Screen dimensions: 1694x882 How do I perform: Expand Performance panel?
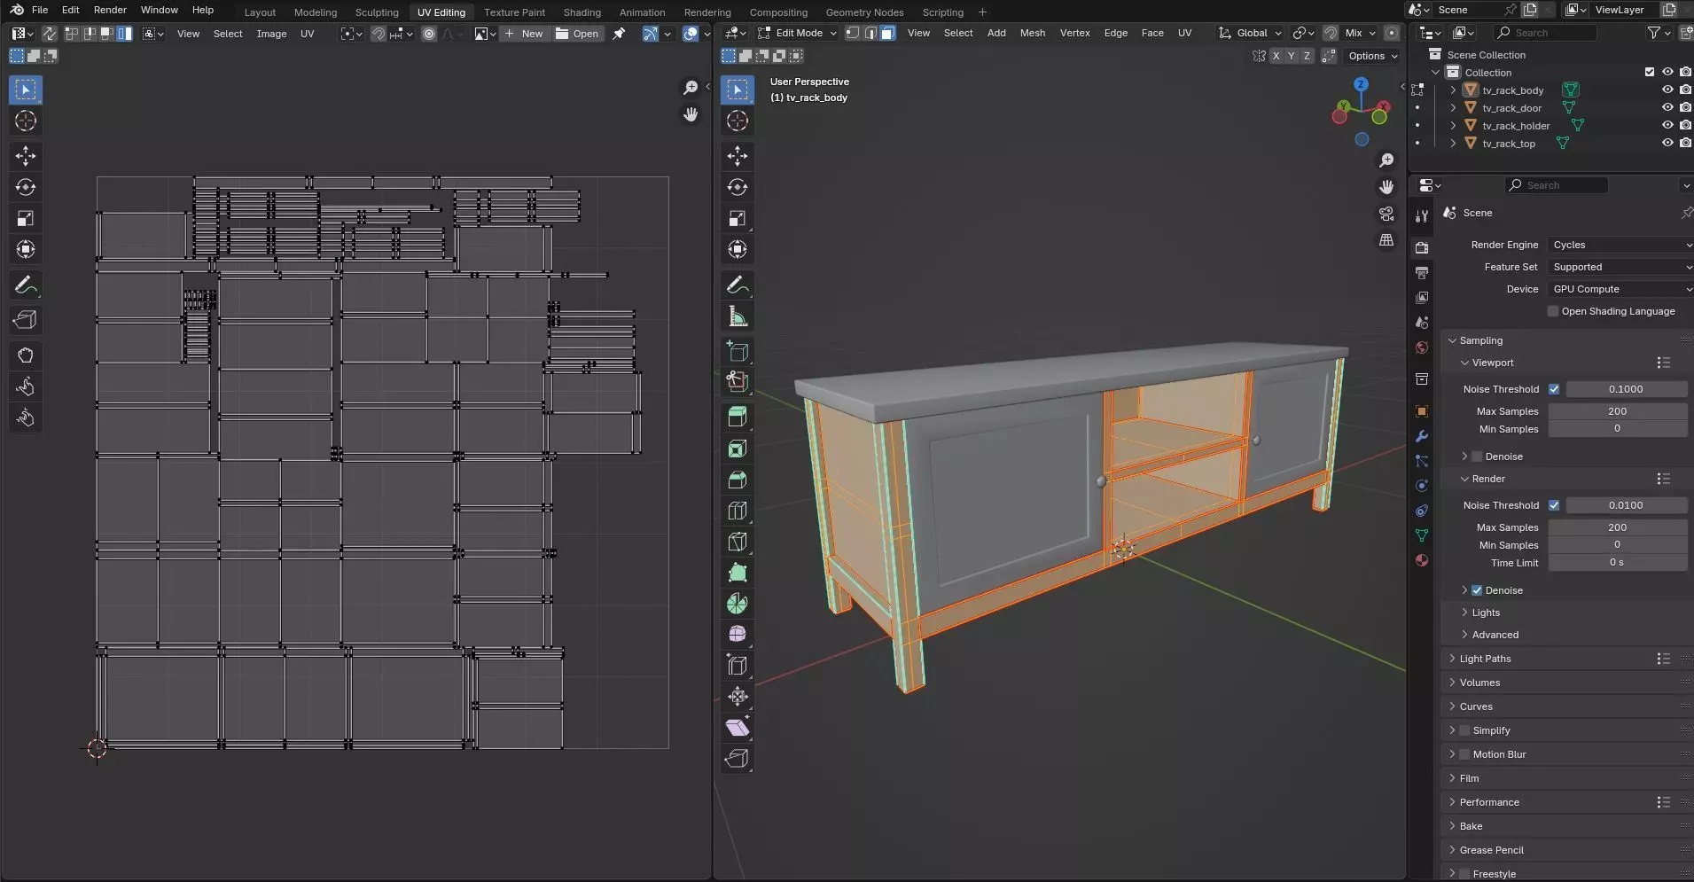point(1489,802)
